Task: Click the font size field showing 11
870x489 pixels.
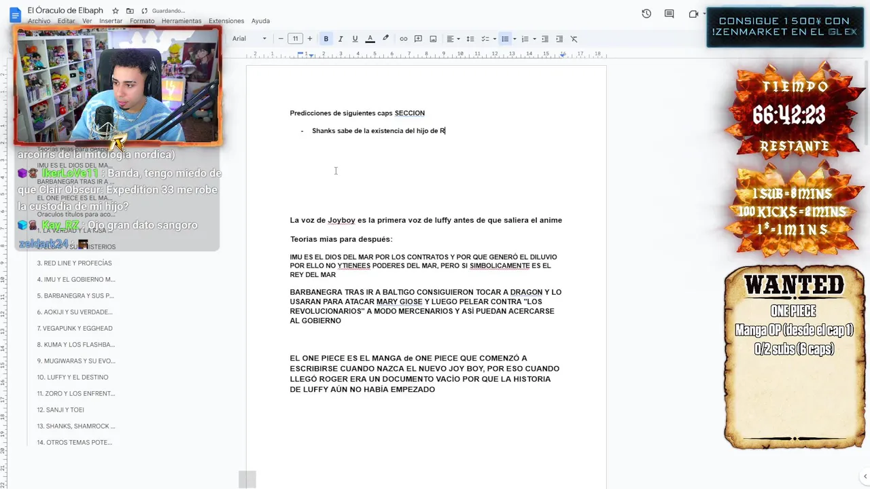Action: tap(295, 39)
